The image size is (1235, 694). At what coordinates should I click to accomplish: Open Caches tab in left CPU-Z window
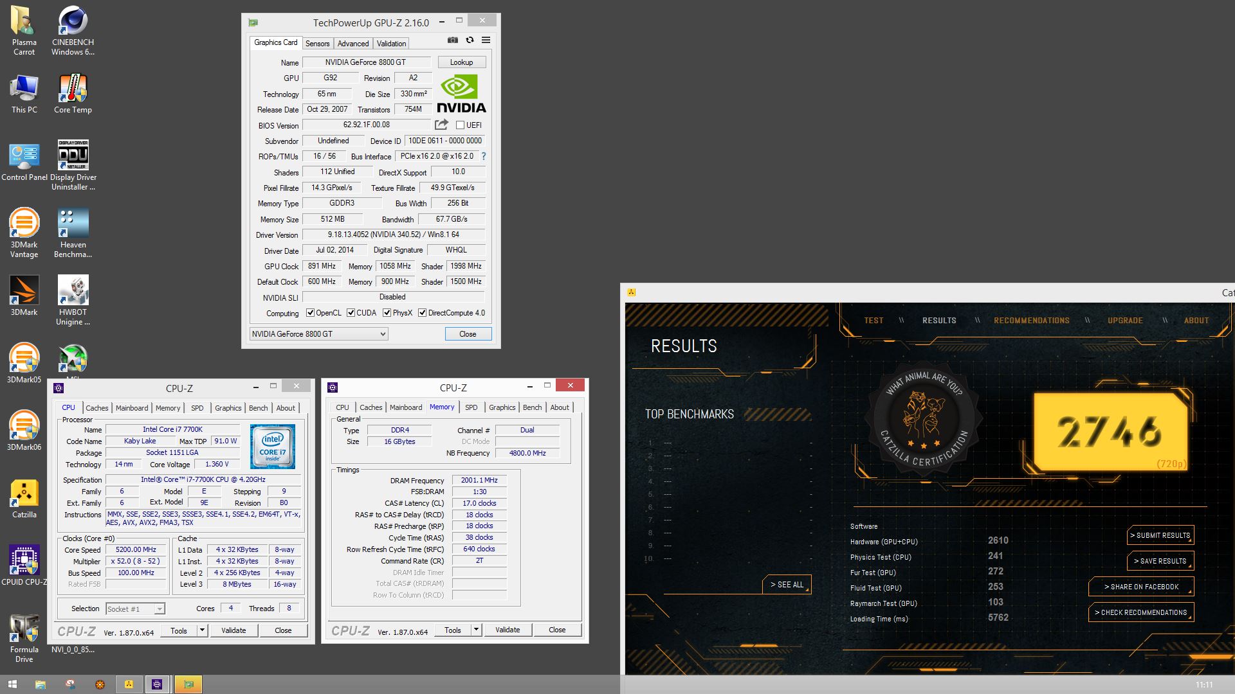(97, 408)
